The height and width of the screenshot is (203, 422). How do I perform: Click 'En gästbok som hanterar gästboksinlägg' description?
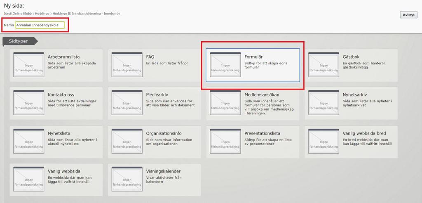364,66
